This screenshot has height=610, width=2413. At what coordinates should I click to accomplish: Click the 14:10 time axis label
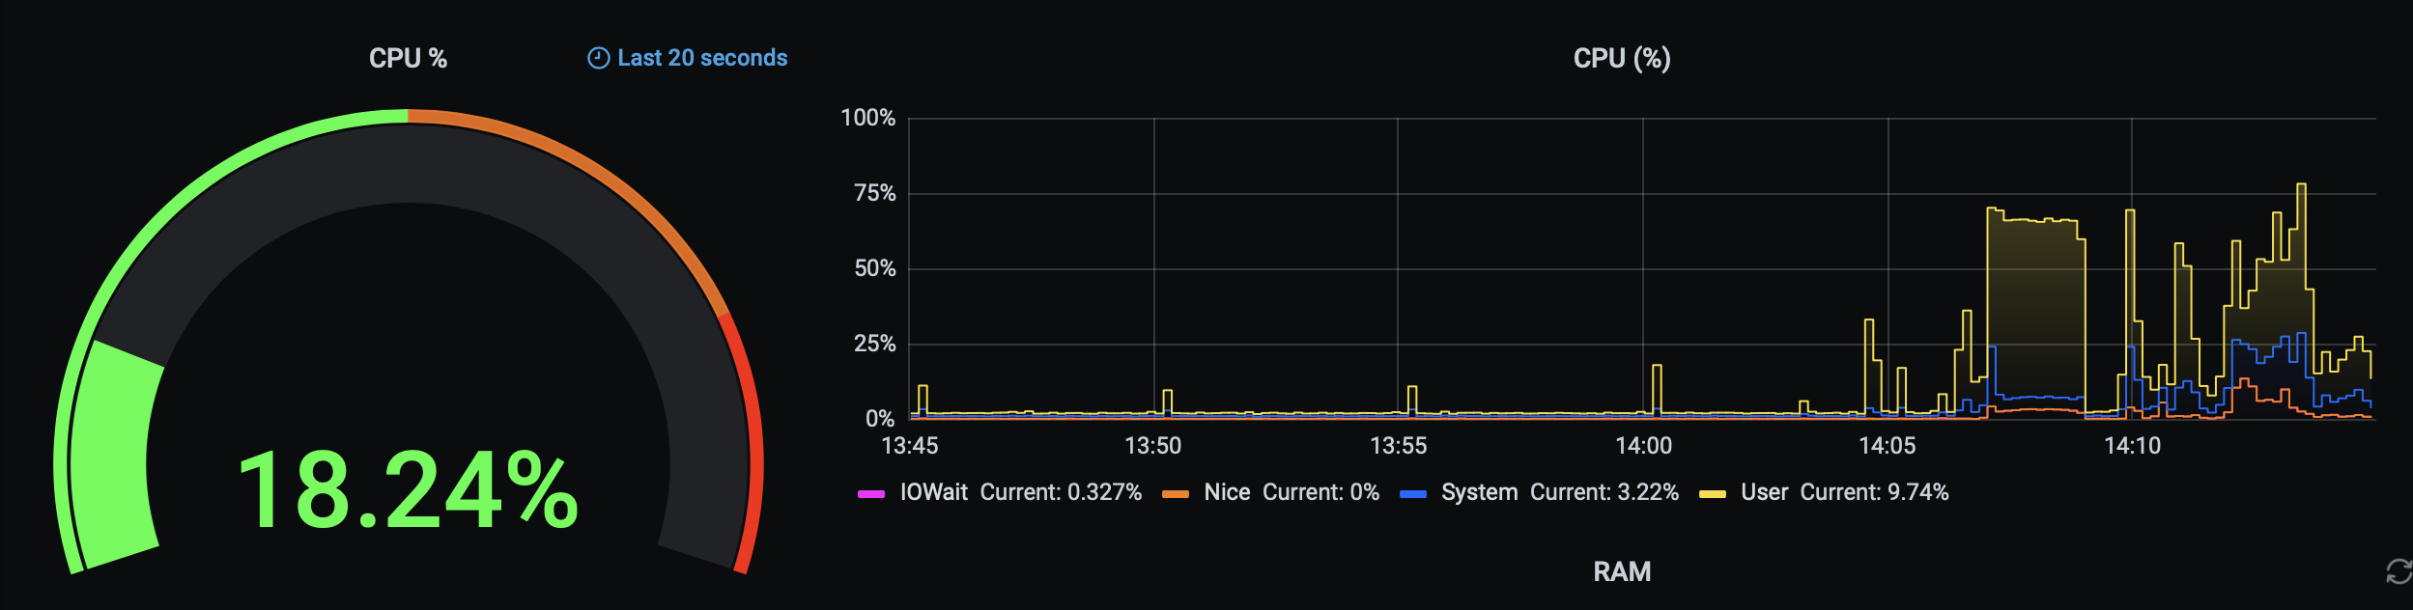2132,446
